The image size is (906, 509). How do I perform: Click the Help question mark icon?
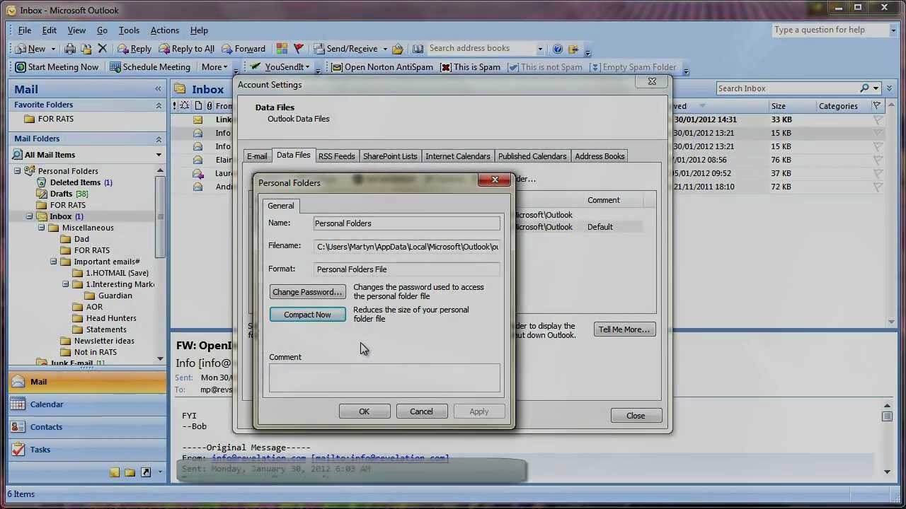point(558,49)
